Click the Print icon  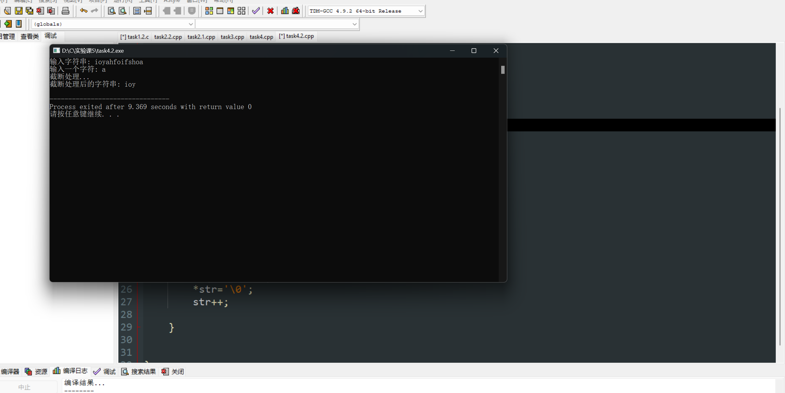click(x=65, y=11)
